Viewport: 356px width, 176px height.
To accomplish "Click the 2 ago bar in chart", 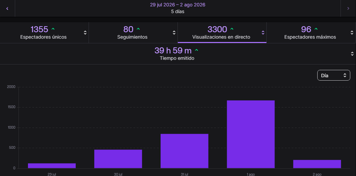I will tap(317, 164).
